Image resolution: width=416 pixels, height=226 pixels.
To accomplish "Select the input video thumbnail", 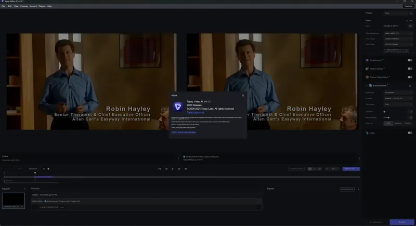I will (14, 201).
